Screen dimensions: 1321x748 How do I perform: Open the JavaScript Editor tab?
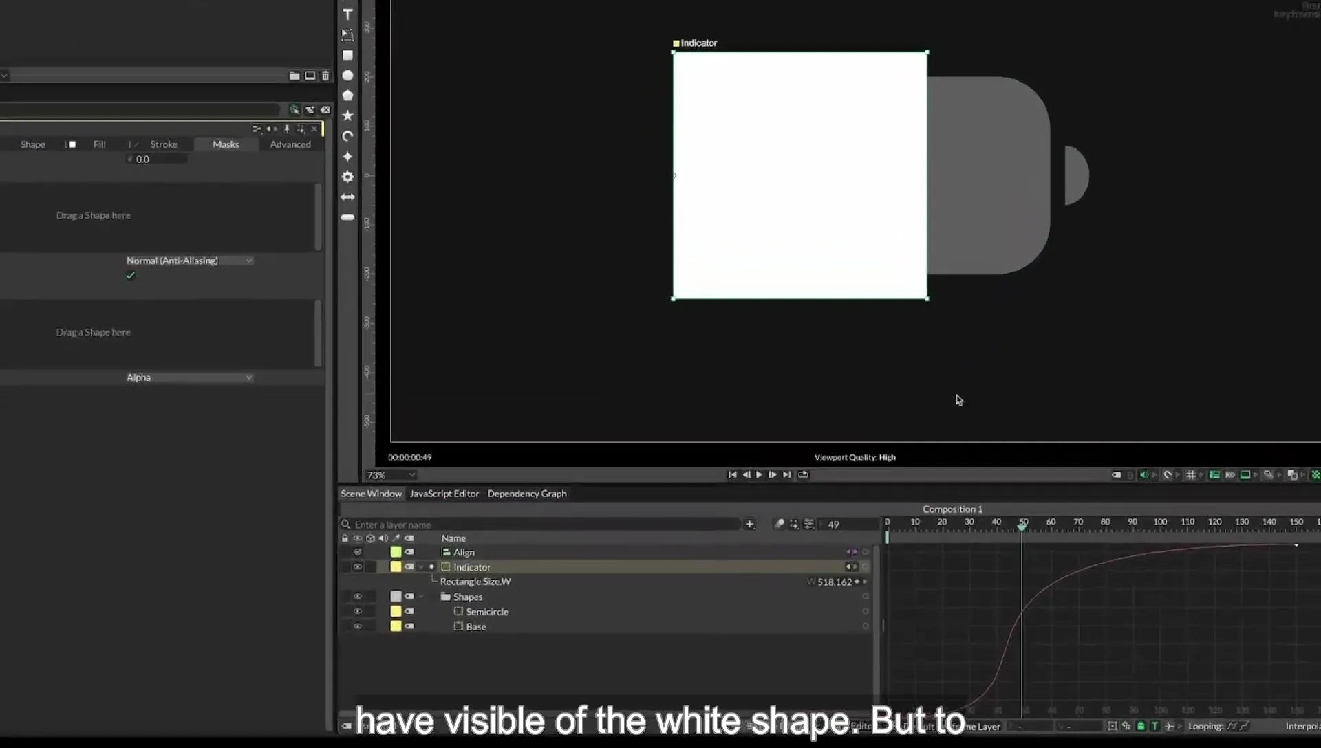point(444,494)
